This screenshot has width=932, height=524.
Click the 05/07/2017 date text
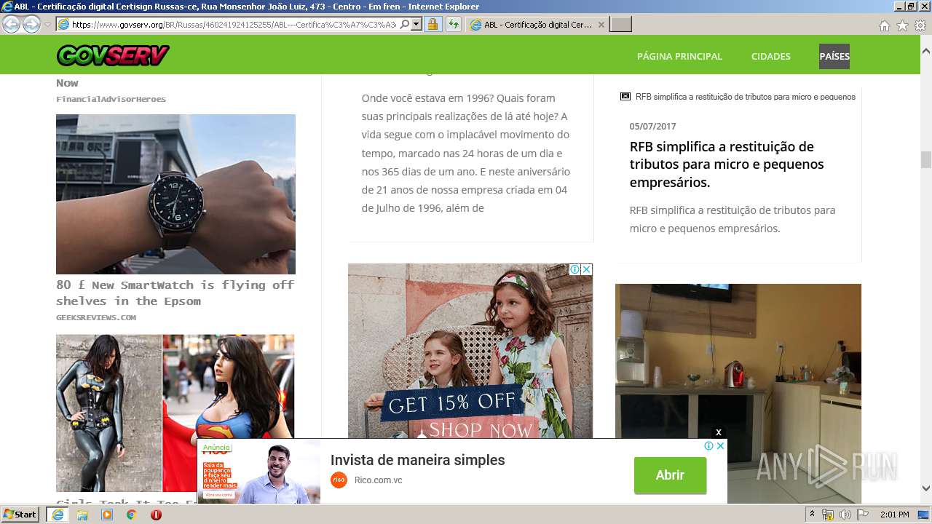coord(653,127)
